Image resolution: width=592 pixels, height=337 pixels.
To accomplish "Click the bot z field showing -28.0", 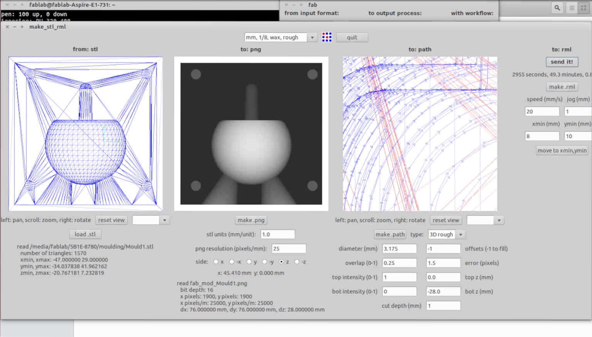I will pos(444,292).
